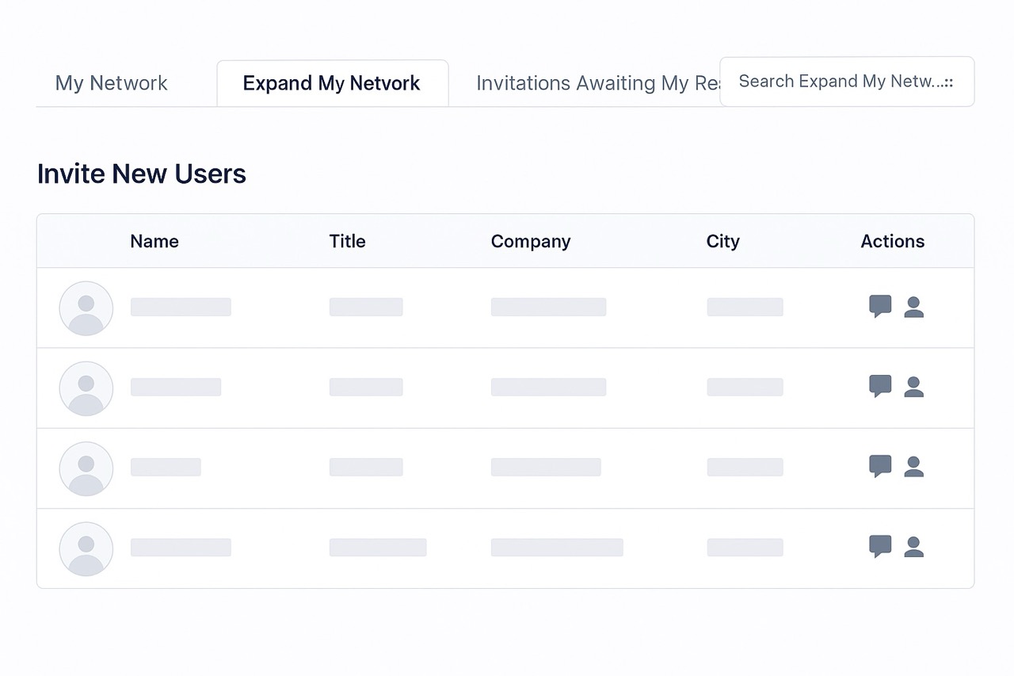Invite the second row user via person icon
Screen dimensions: 1014x676
point(914,387)
